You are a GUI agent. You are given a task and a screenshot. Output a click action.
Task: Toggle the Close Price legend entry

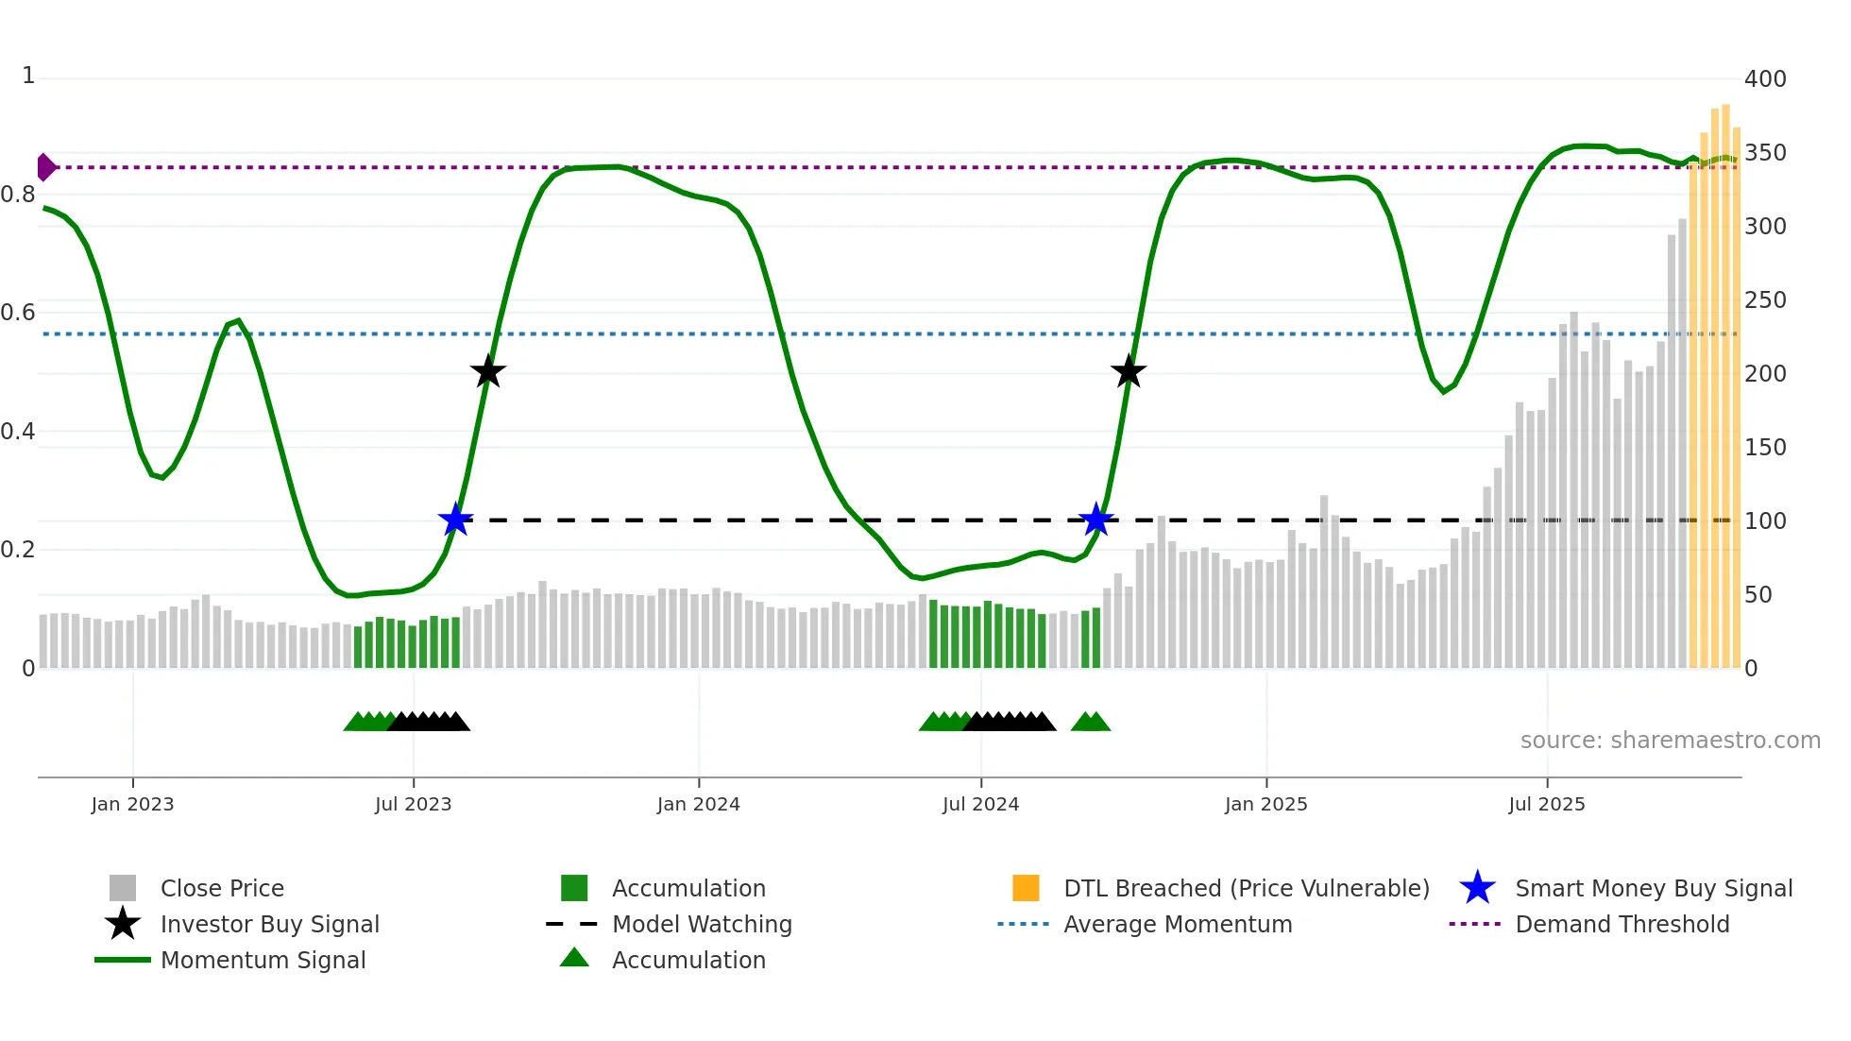coord(222,888)
